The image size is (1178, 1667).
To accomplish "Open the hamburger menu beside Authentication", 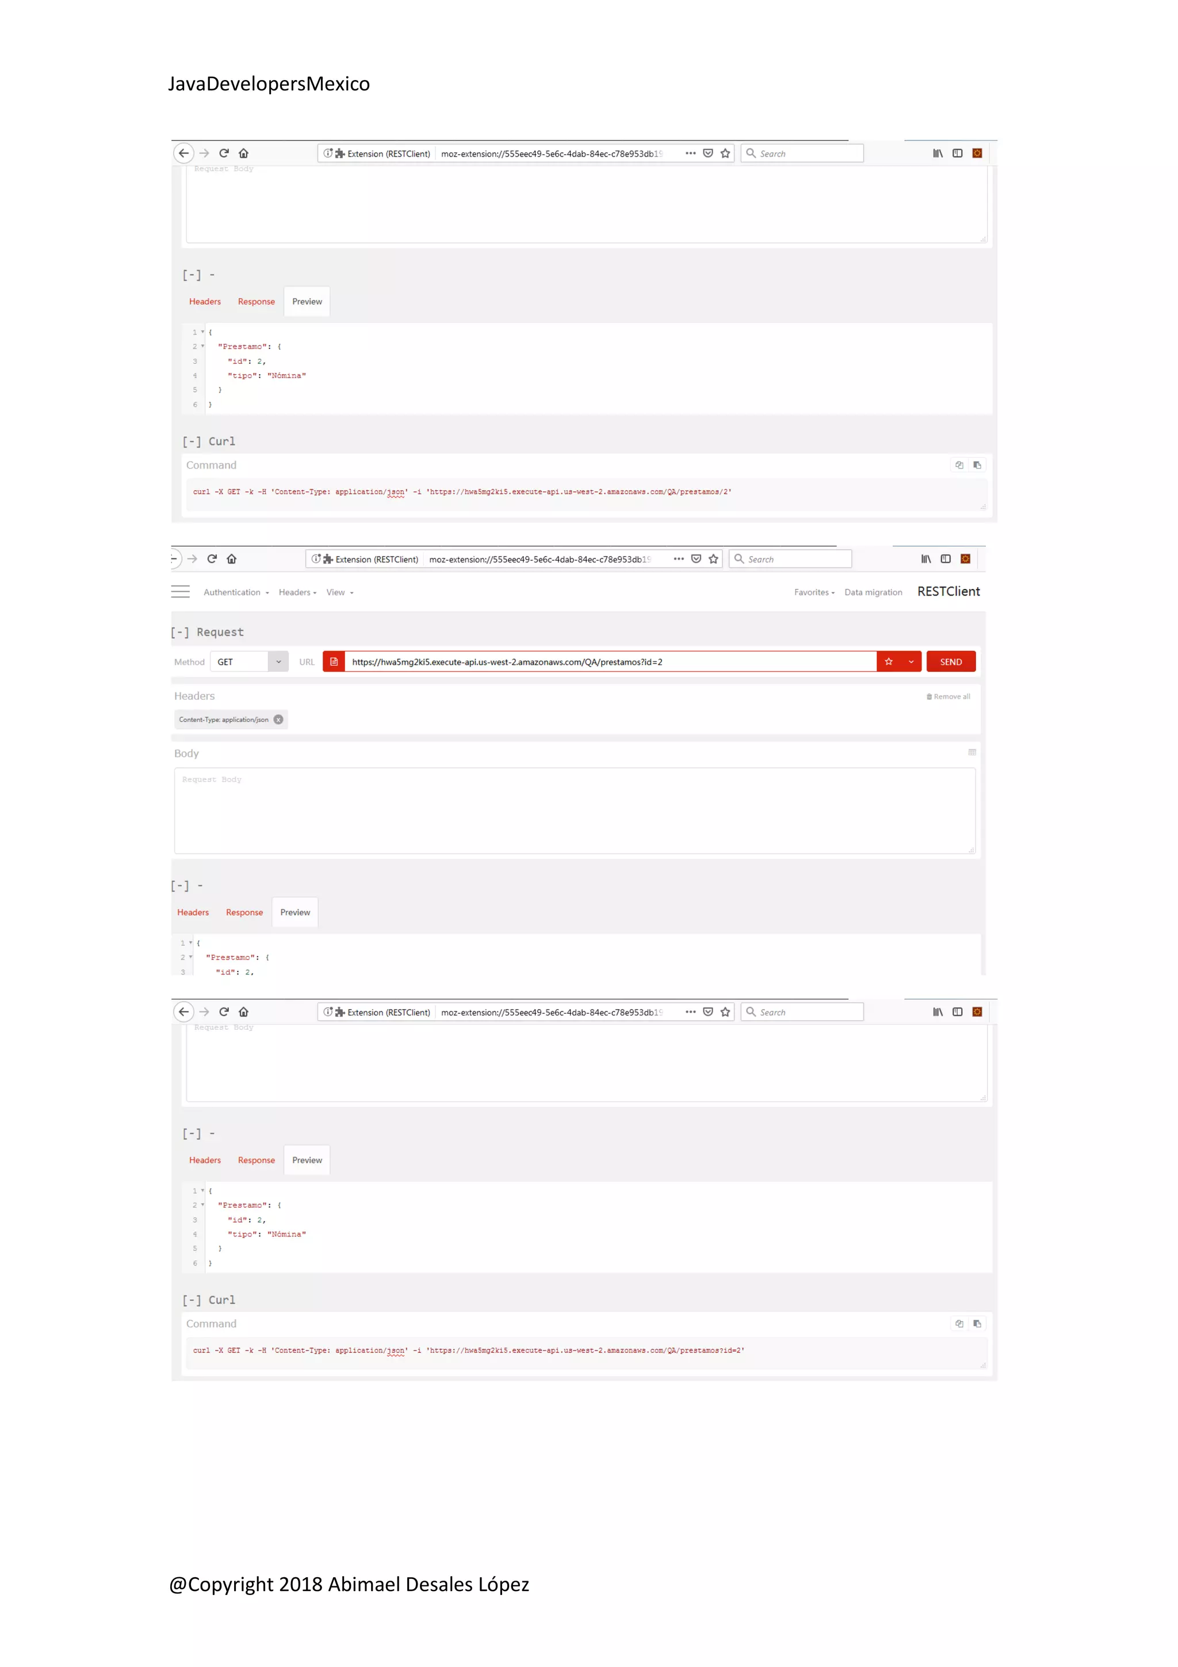I will 180,592.
